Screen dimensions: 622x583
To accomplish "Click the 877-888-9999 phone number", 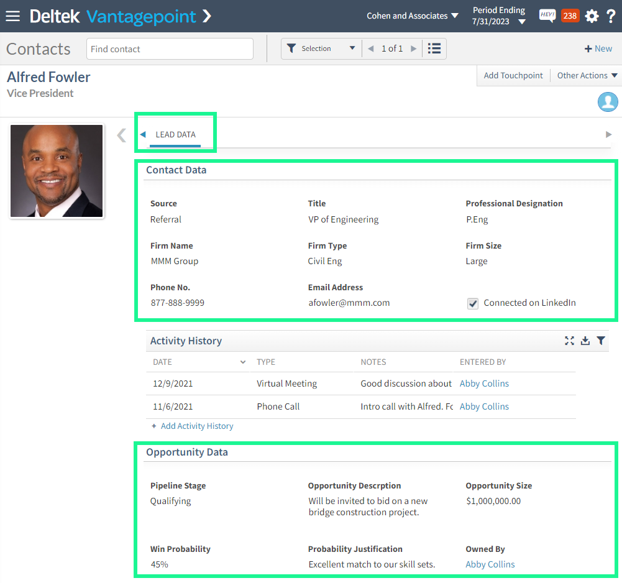I will pos(177,303).
